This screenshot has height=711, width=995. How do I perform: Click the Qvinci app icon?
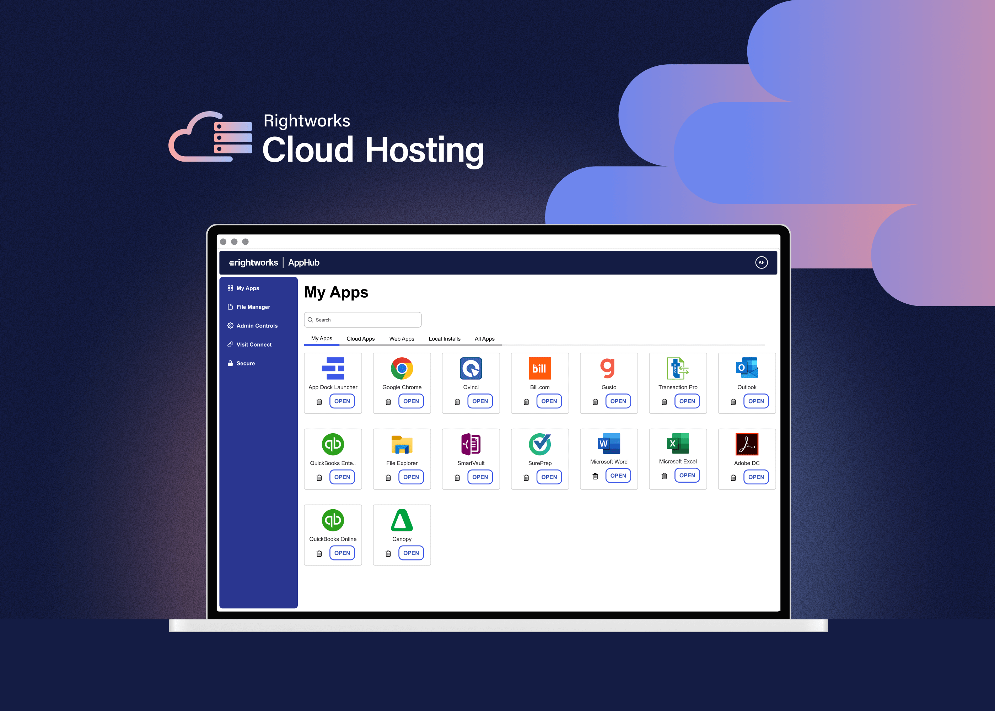[471, 368]
